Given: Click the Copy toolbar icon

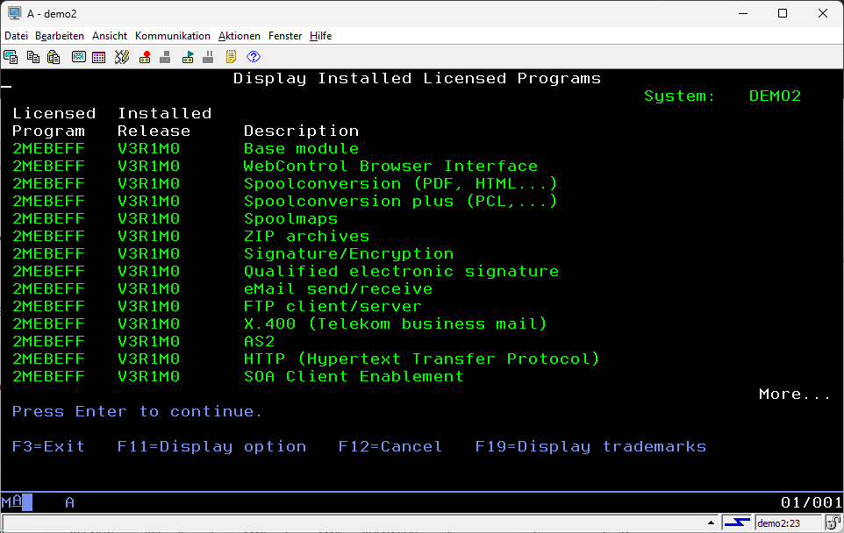Looking at the screenshot, I should click(x=33, y=57).
